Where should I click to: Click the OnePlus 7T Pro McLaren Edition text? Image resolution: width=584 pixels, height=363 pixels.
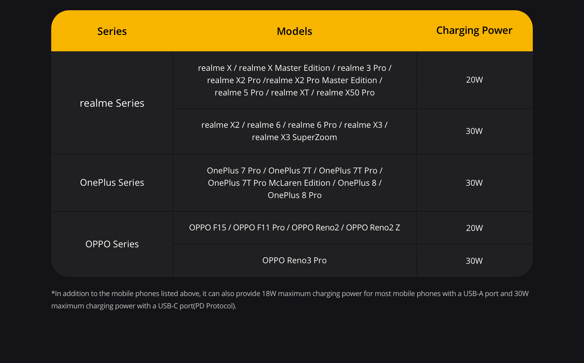269,183
